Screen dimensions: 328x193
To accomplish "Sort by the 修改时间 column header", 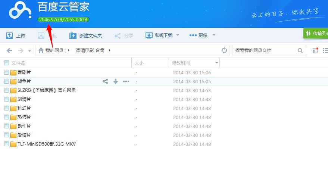I will (x=181, y=63).
